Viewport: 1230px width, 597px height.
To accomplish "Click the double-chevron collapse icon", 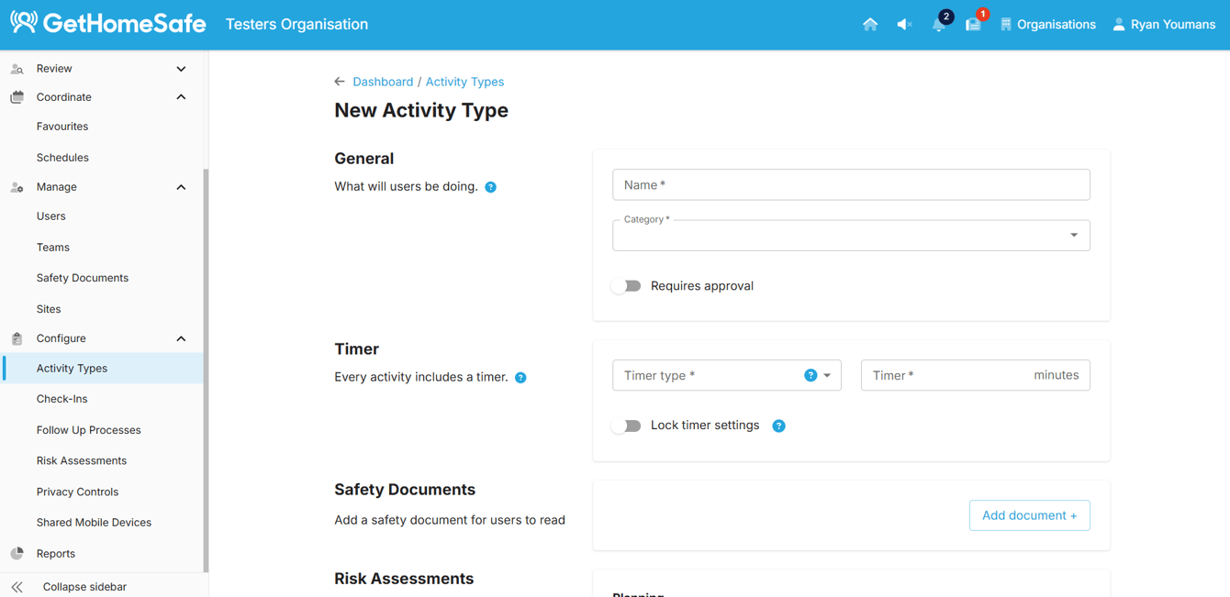I will point(17,587).
